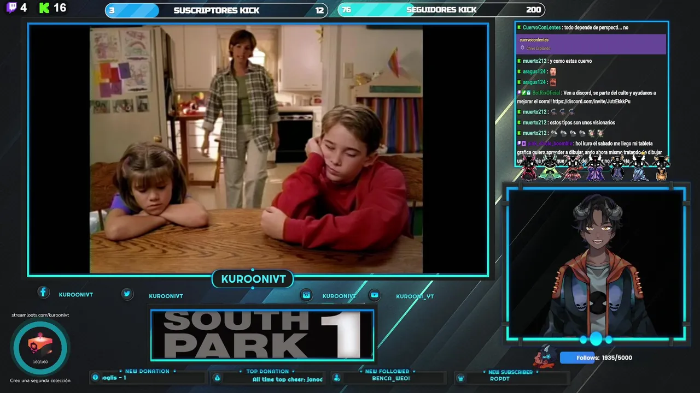Click the KUROONIVT label next to Instagram
700x393 pixels.
[x=339, y=296]
